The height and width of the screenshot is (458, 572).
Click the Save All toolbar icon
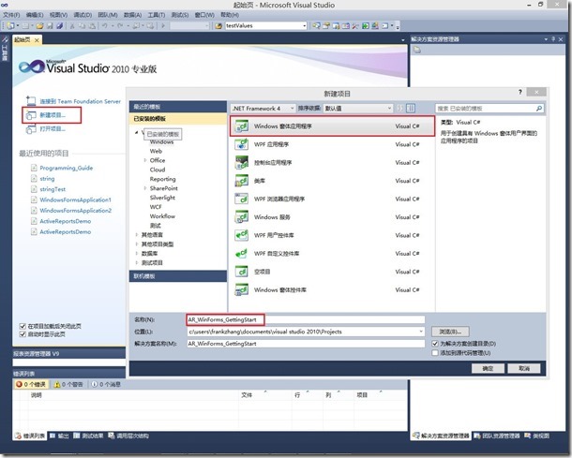coord(59,26)
